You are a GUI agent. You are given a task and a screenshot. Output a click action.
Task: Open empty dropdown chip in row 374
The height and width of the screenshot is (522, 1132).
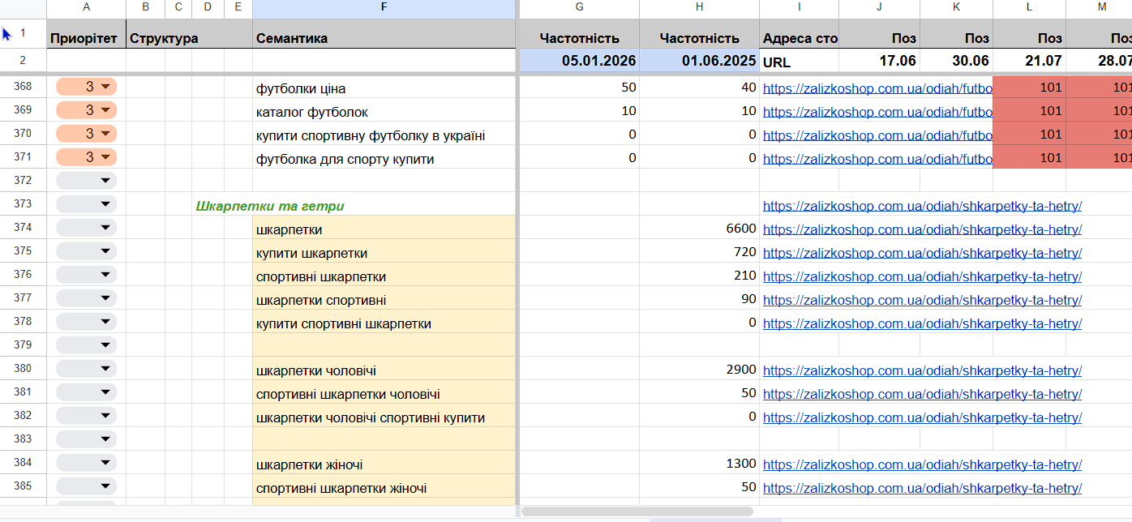pos(87,229)
